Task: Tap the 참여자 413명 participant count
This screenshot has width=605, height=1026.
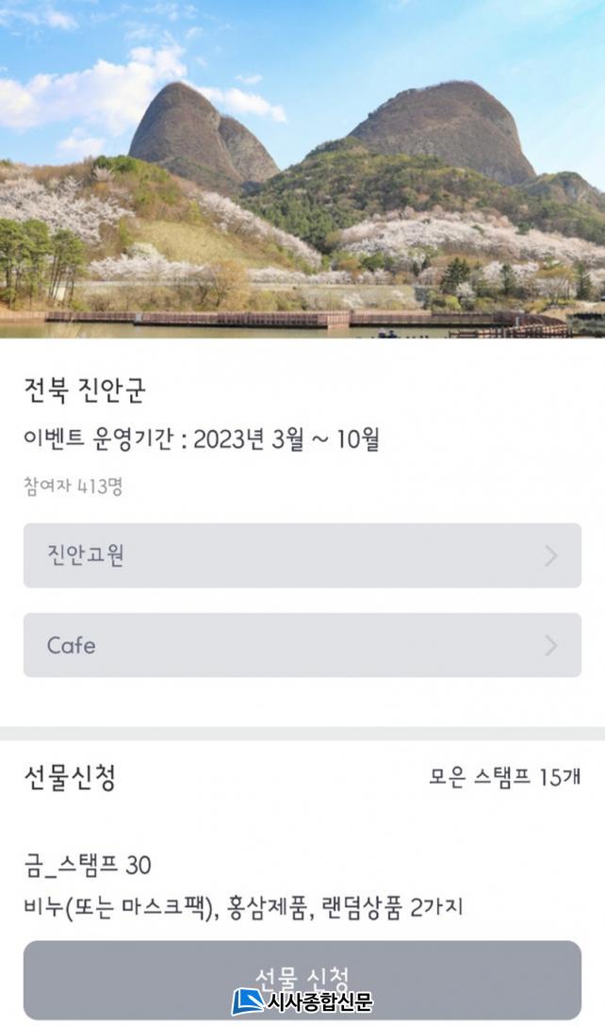Action: (x=73, y=487)
